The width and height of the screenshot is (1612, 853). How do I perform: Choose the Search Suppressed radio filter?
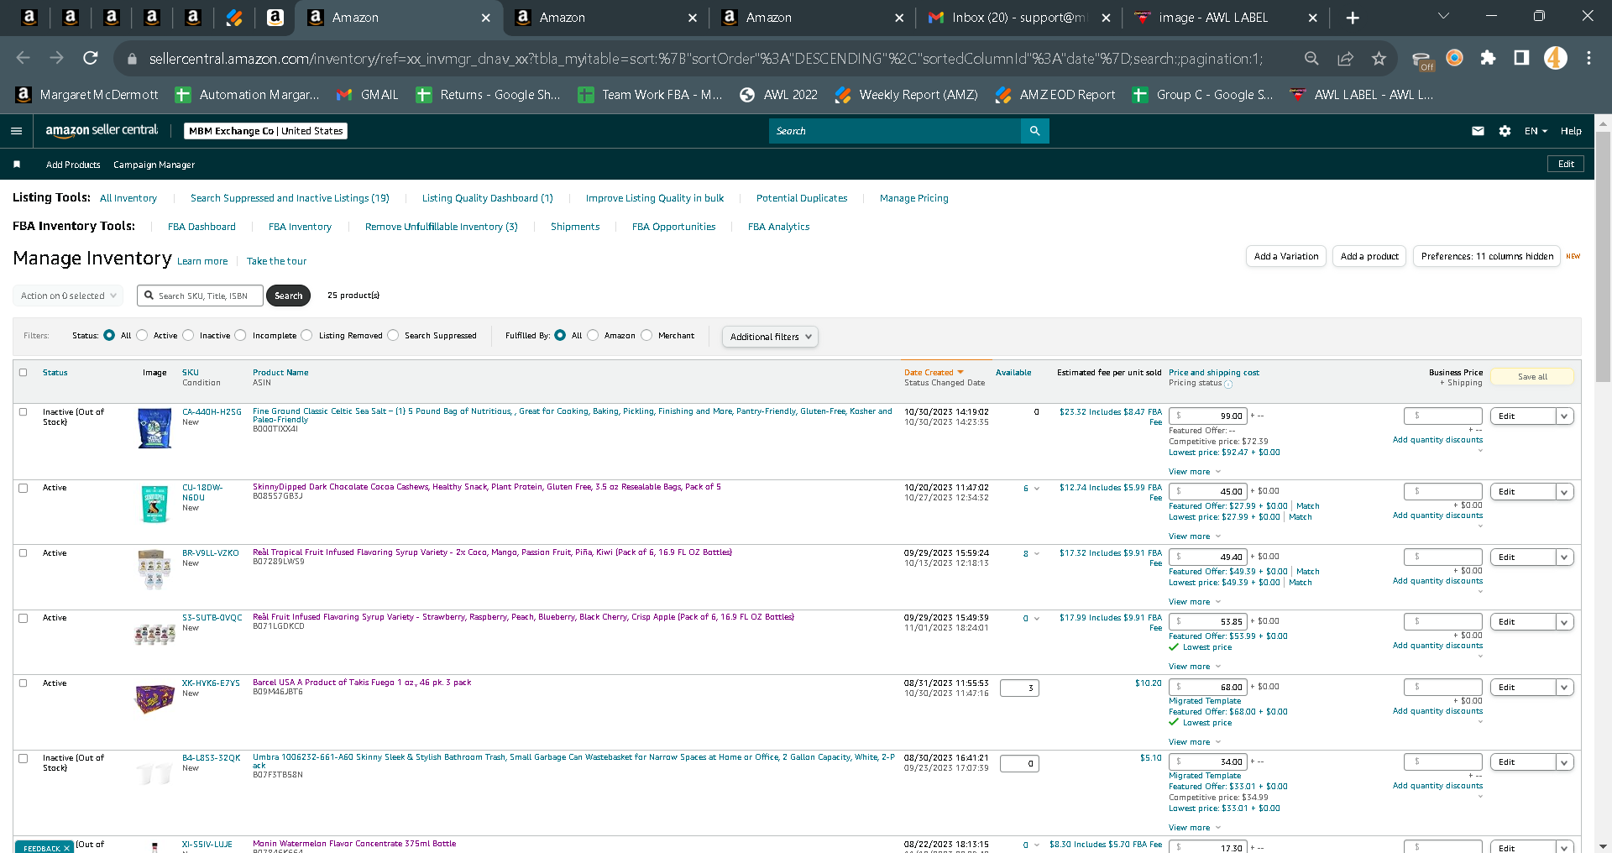point(393,335)
